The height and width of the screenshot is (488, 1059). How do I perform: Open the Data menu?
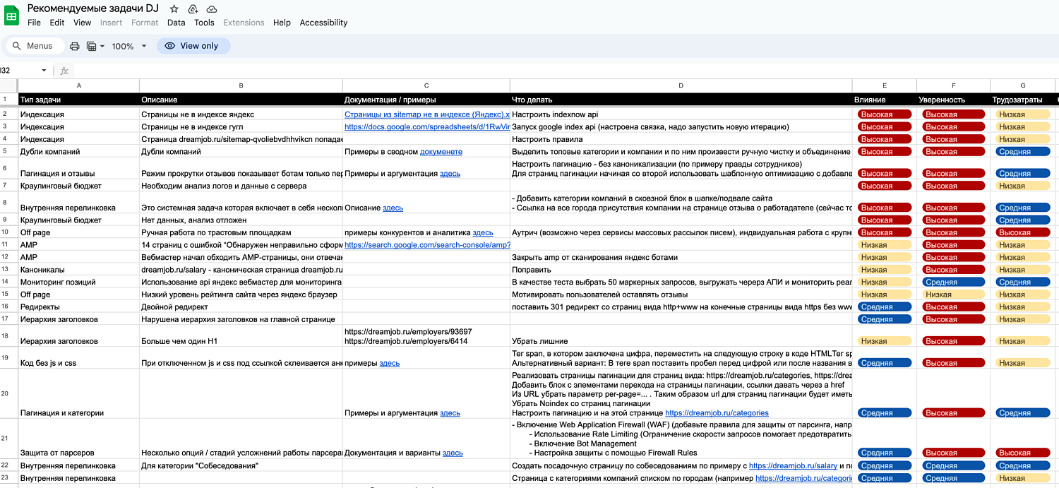pos(176,23)
